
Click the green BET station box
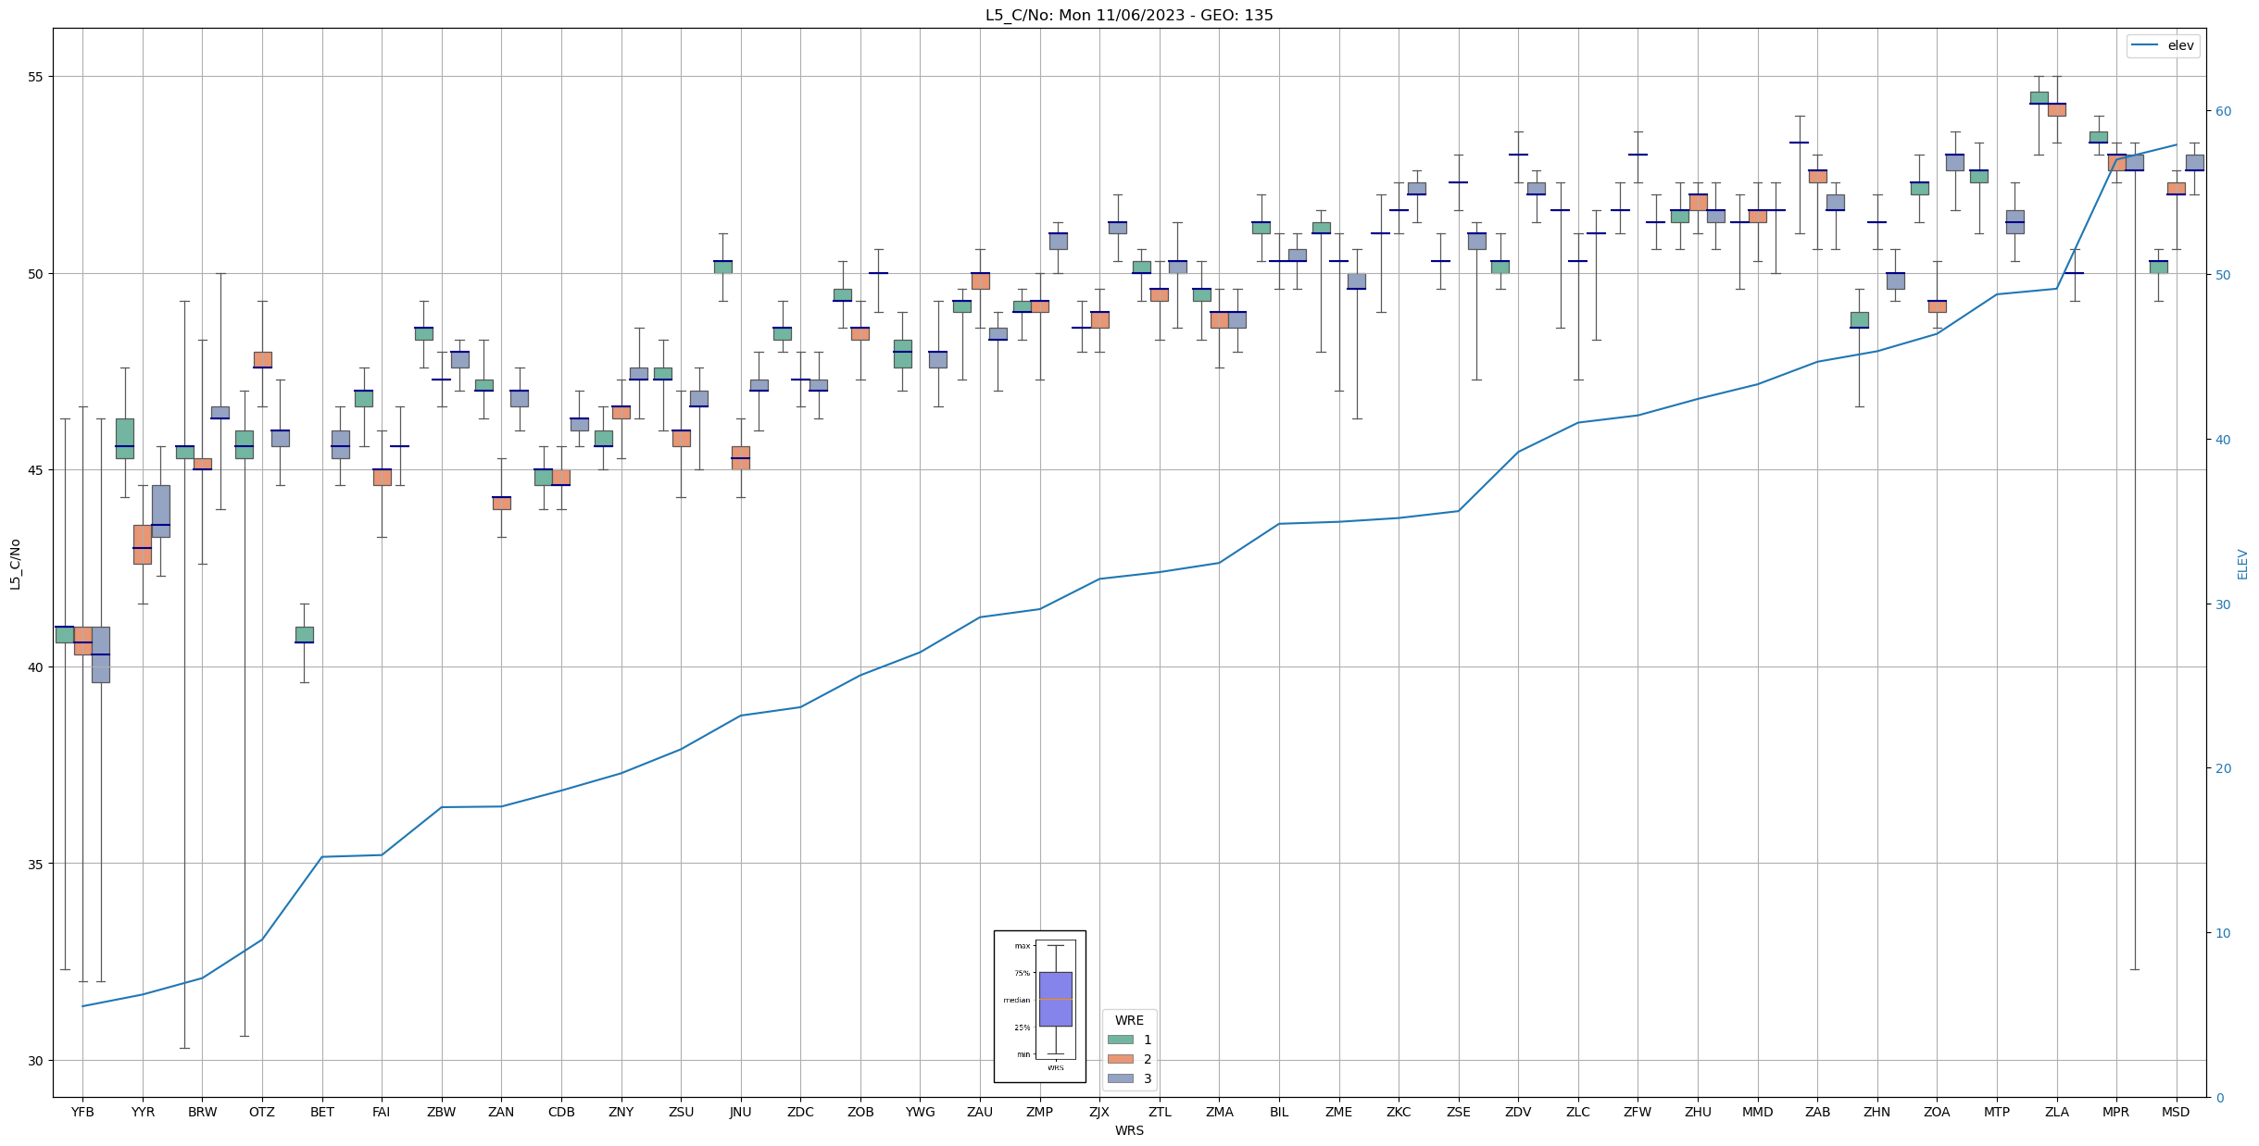[304, 634]
